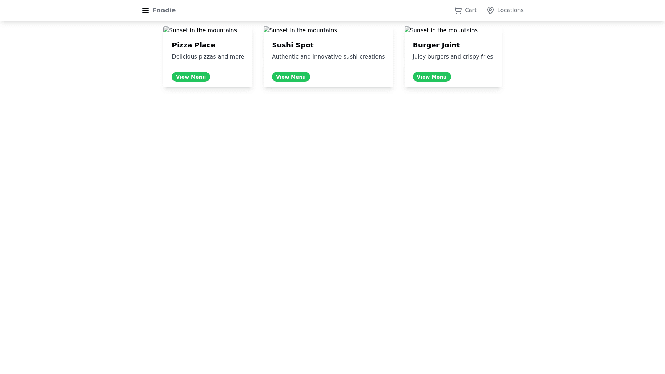Click 'Delicious pizzas and more' description
Viewport: 665px width, 374px height.
[x=208, y=57]
